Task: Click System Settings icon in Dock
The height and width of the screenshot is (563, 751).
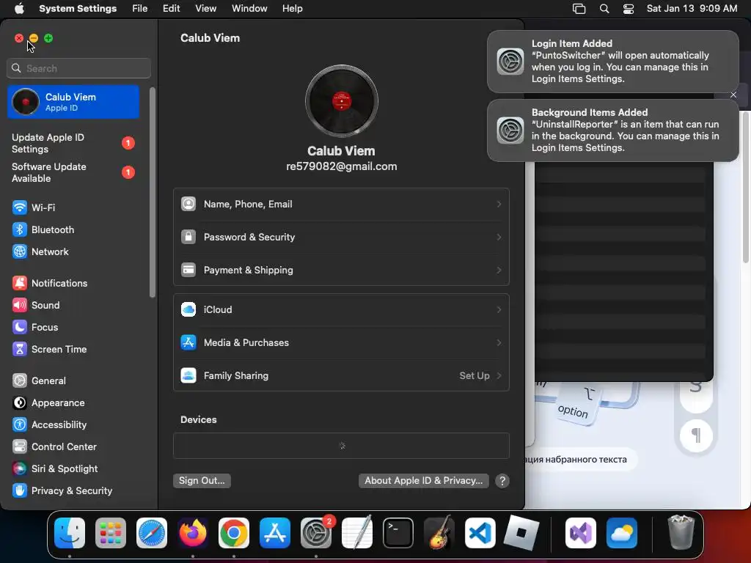Action: click(x=316, y=533)
